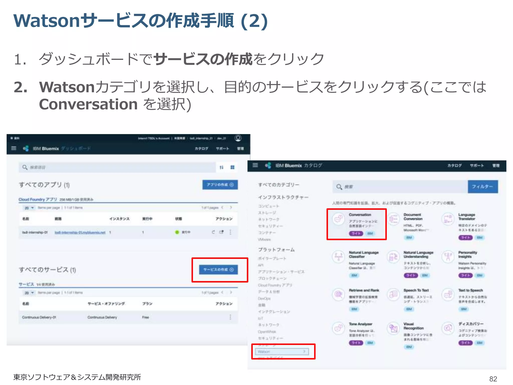Image resolution: width=513 pixels, height=385 pixels.
Task: Select Retrieve and Rank service icon
Action: click(338, 295)
